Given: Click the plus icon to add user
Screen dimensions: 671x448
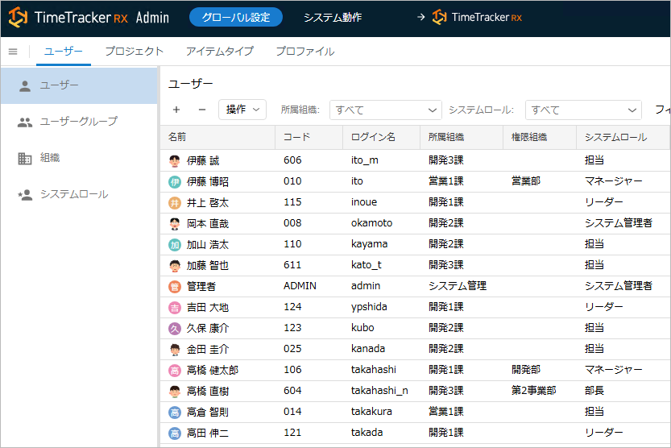Looking at the screenshot, I should coord(176,110).
